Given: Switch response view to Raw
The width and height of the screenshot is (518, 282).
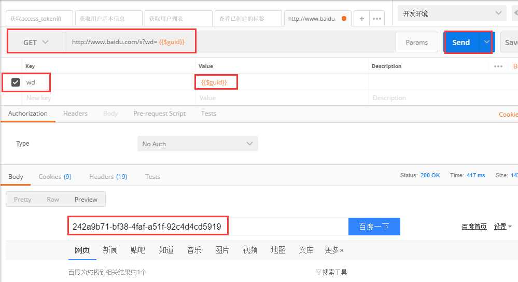Looking at the screenshot, I should pyautogui.click(x=53, y=200).
